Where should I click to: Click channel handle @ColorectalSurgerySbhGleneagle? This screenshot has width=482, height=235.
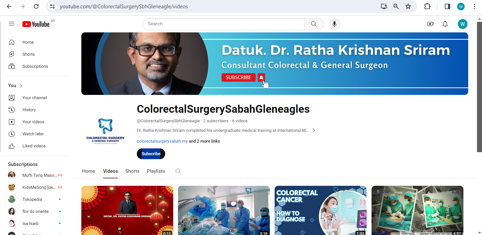coord(168,121)
